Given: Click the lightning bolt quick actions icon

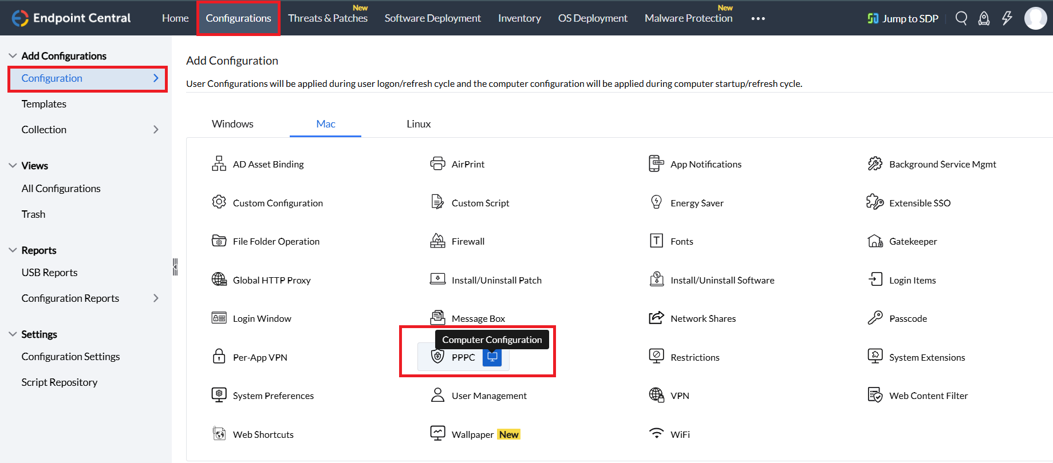Looking at the screenshot, I should pyautogui.click(x=1007, y=18).
